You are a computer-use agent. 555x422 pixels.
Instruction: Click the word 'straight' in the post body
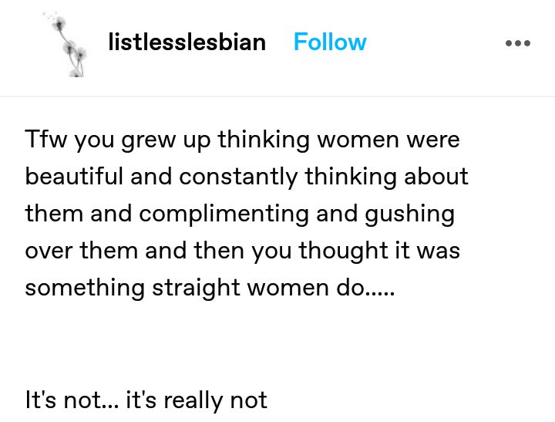click(196, 289)
